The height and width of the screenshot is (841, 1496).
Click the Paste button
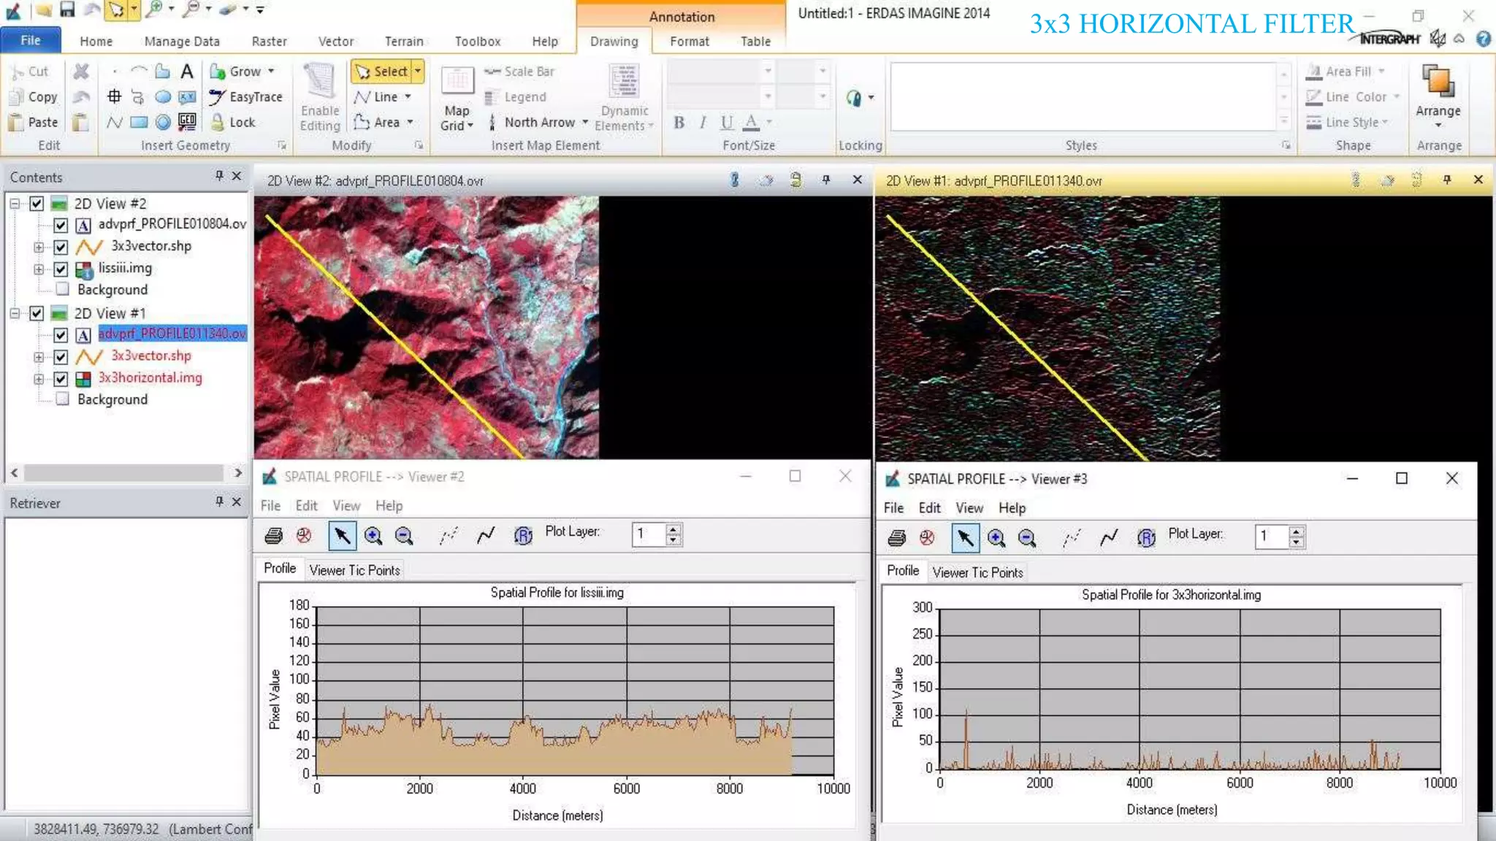(33, 122)
